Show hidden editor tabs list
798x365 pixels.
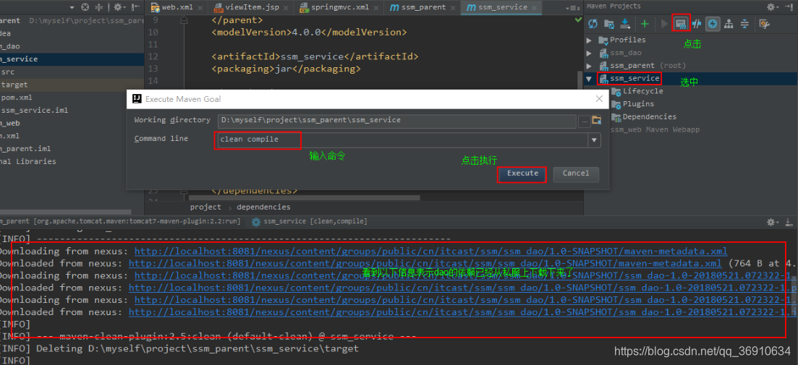572,8
